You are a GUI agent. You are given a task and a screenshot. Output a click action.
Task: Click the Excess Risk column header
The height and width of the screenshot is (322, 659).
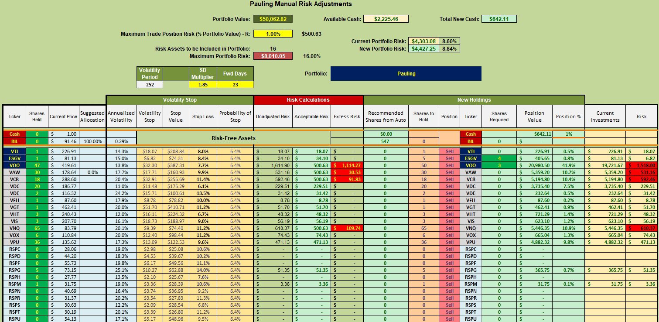click(347, 116)
